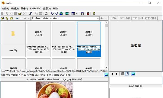163x98 pixels.
Task: Open the 文件(F) menu
Action: pyautogui.click(x=5, y=8)
